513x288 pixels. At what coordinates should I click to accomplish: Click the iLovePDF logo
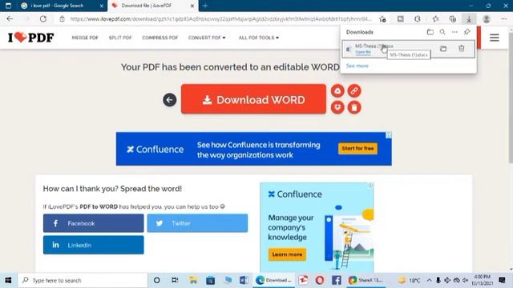coord(31,38)
